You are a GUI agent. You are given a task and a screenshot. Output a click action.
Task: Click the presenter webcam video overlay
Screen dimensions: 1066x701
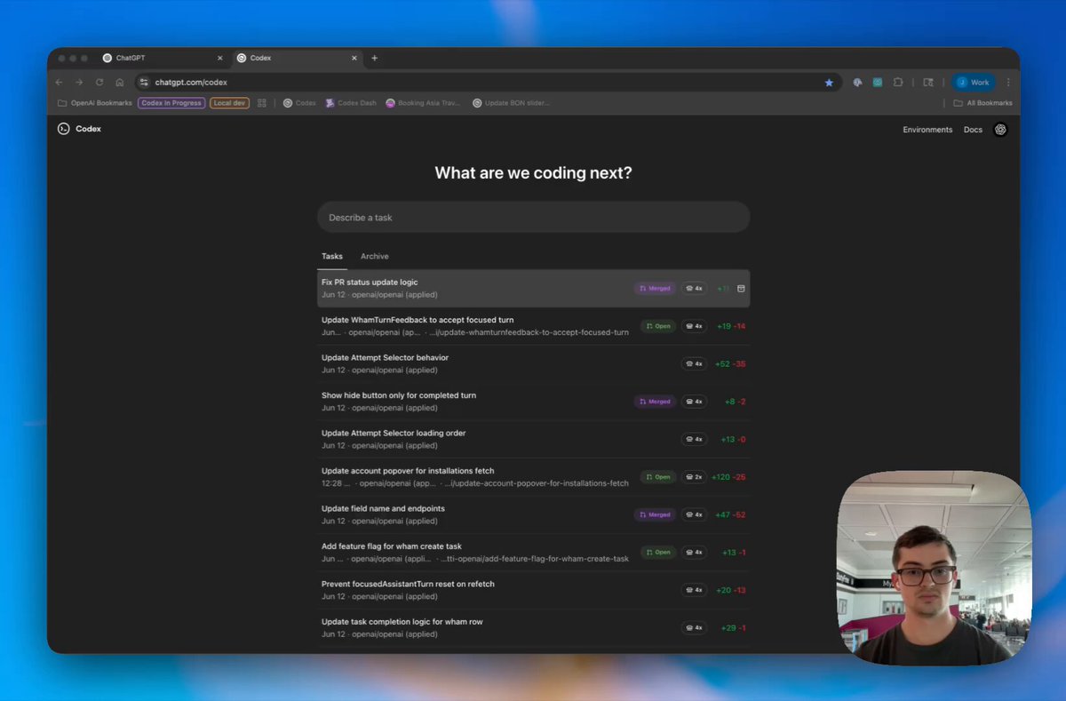(x=934, y=568)
